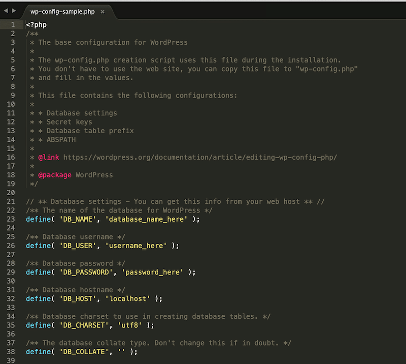Click the '@package' tag
This screenshot has width=406, height=364.
pyautogui.click(x=55, y=175)
